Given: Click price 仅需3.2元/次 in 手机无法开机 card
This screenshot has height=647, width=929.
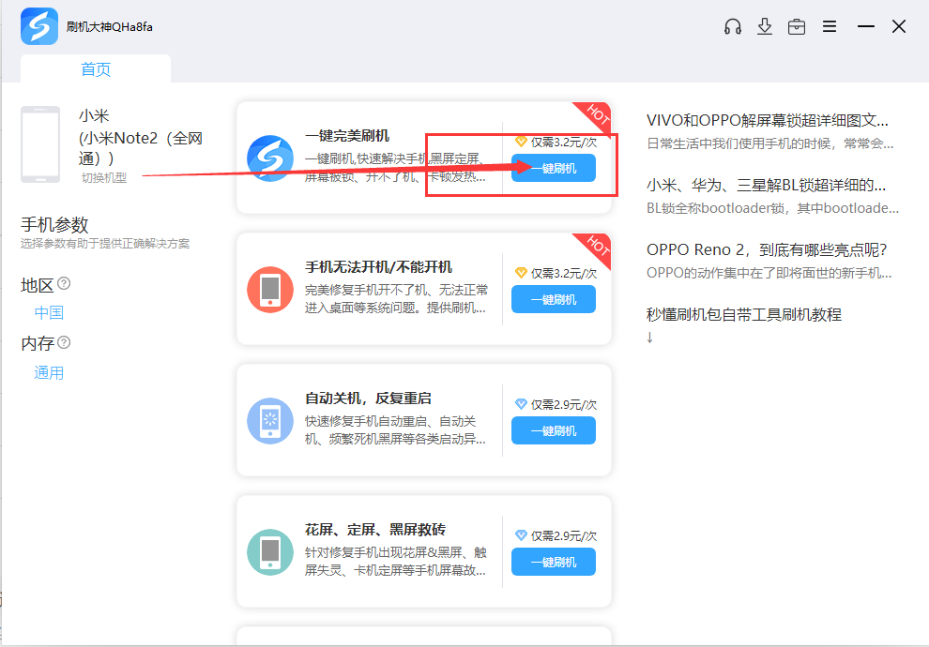Looking at the screenshot, I should 563,274.
